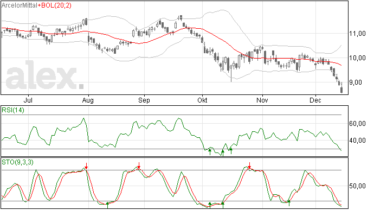The height and width of the screenshot is (210, 374).
Task: Click the 9,00 price axis value
Action: (x=356, y=82)
